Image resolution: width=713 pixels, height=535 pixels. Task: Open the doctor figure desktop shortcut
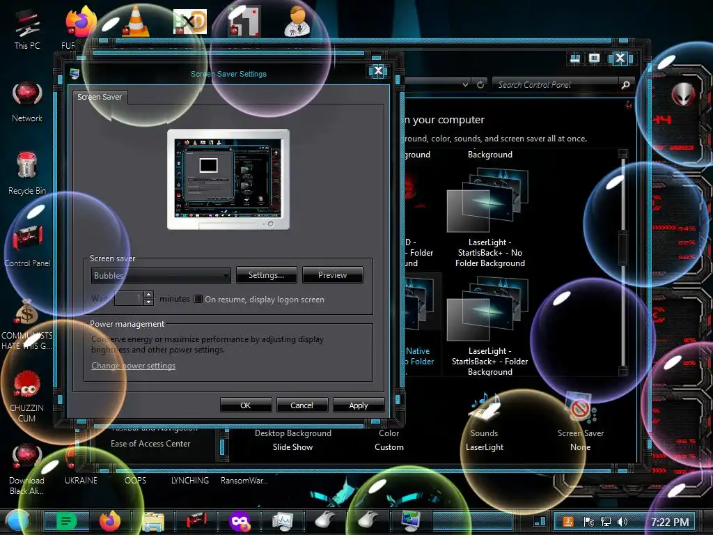pos(298,21)
